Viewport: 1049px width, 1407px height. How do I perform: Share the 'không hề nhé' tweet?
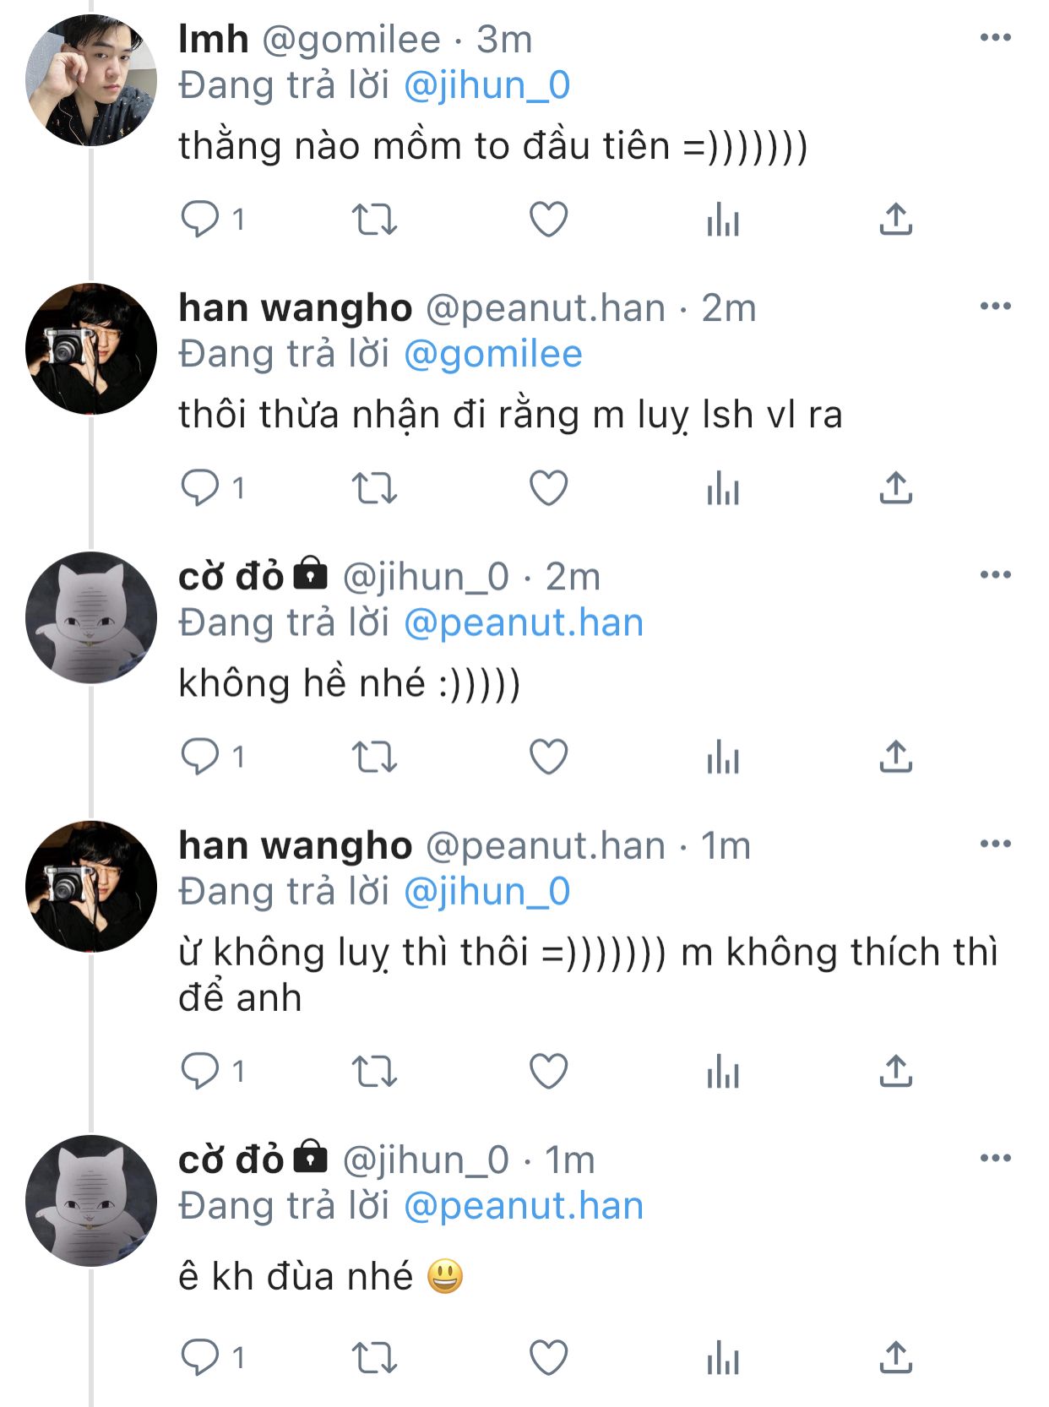click(x=896, y=757)
